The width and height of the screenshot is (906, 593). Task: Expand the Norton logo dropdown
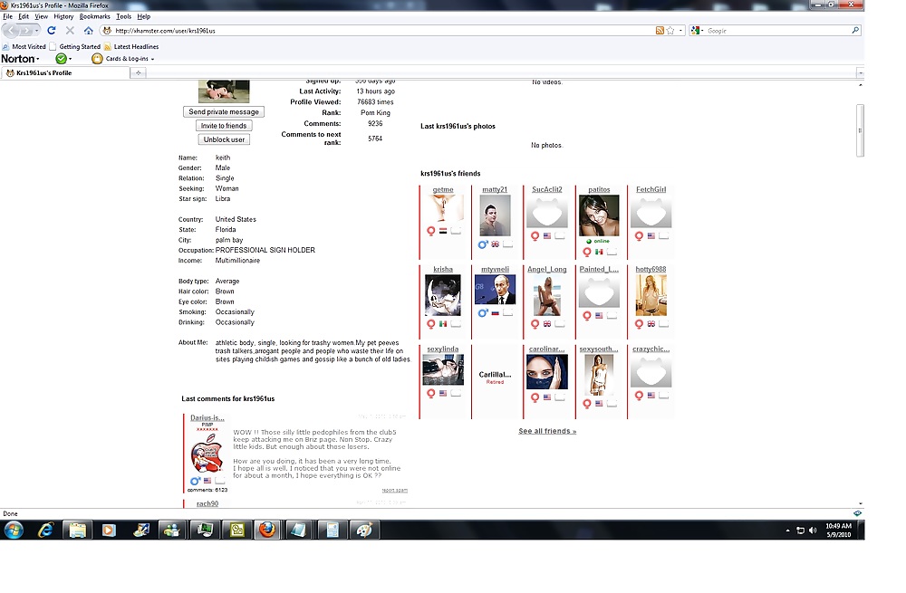[x=40, y=59]
